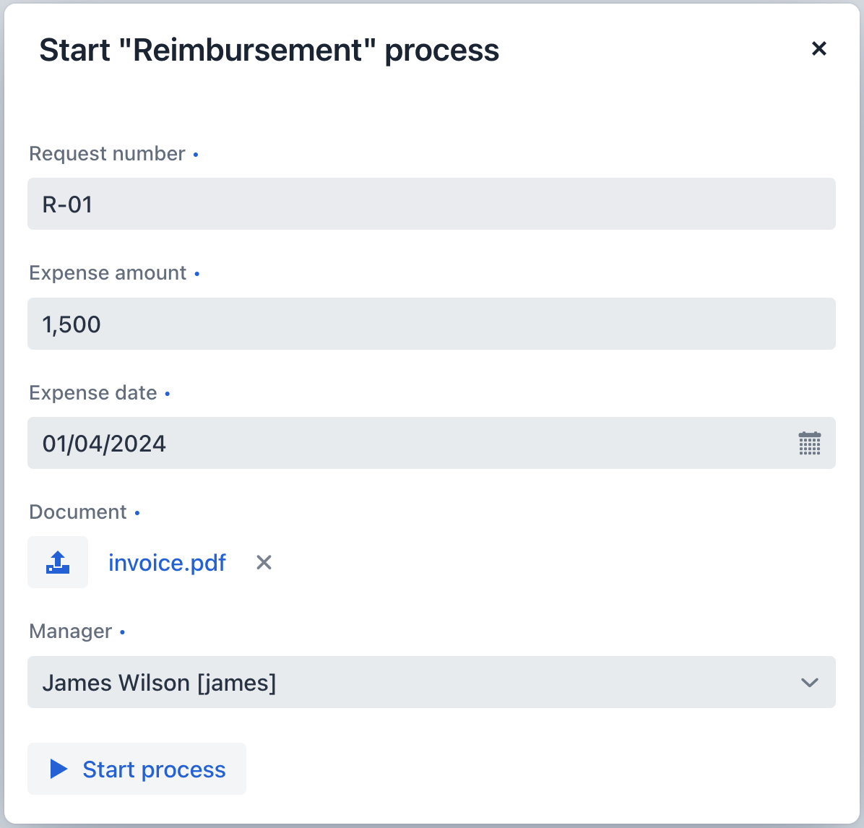Click the upload icon under Document
The image size is (864, 828).
point(58,562)
